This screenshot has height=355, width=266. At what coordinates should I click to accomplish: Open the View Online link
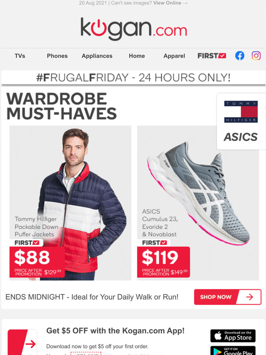[171, 3]
